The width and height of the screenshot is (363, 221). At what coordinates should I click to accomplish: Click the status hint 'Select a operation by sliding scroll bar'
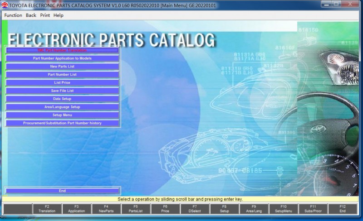180,199
